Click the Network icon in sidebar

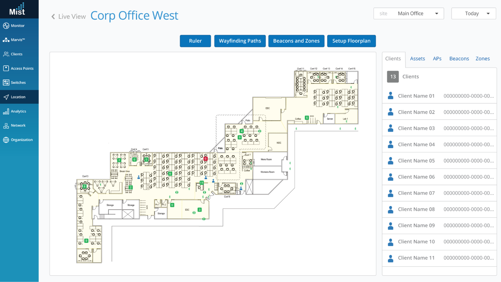tap(6, 126)
